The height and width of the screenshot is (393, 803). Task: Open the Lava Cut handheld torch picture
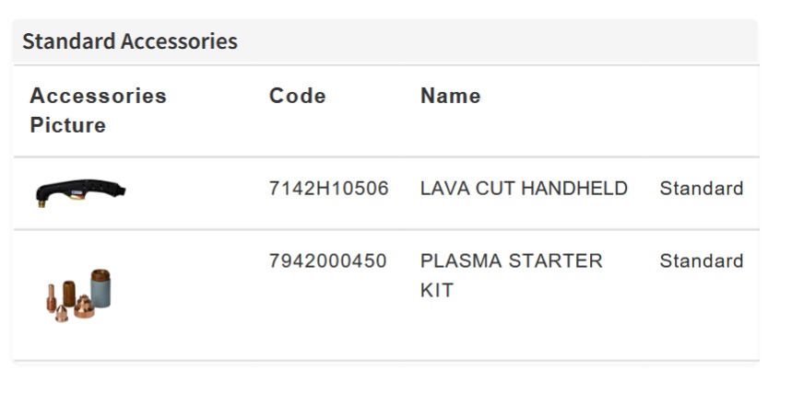[79, 191]
